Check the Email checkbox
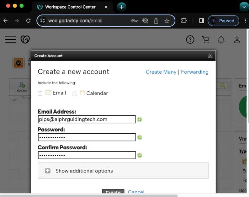Viewport: 249px width, 197px height. (x=40, y=93)
